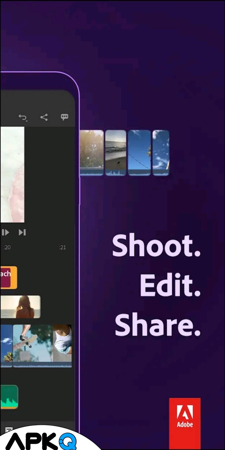Select the palm tree sky clip in timeline
This screenshot has height=450, width=225.
6,346
